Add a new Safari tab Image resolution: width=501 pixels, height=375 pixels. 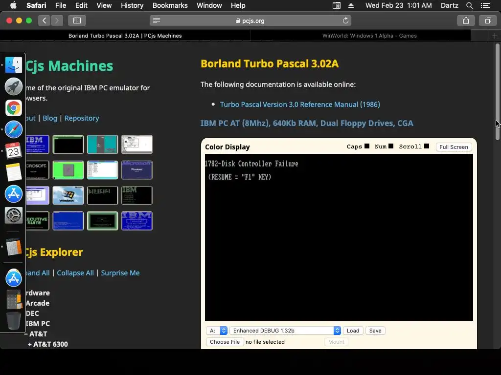(x=495, y=36)
